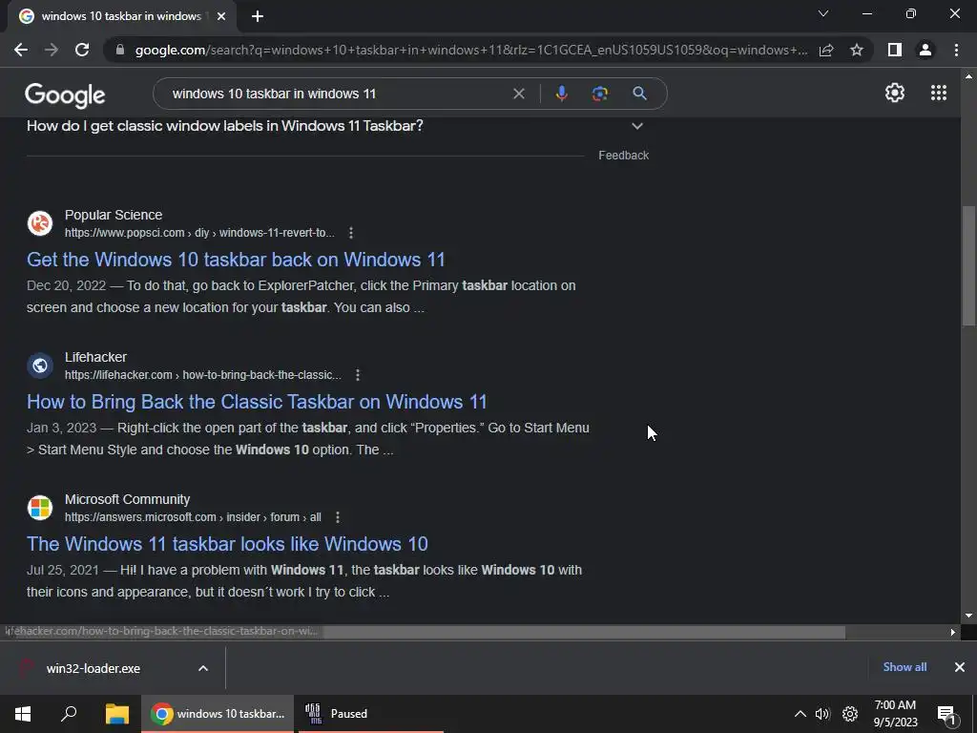The image size is (977, 733).
Task: Click the forward navigation arrow
Action: point(52,50)
